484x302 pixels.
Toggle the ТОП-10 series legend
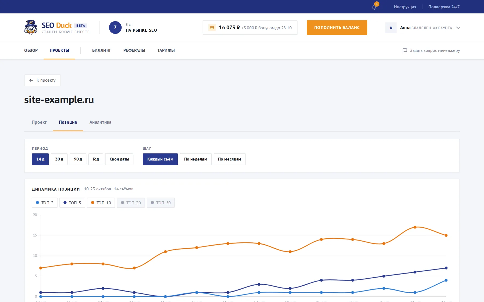coord(101,203)
